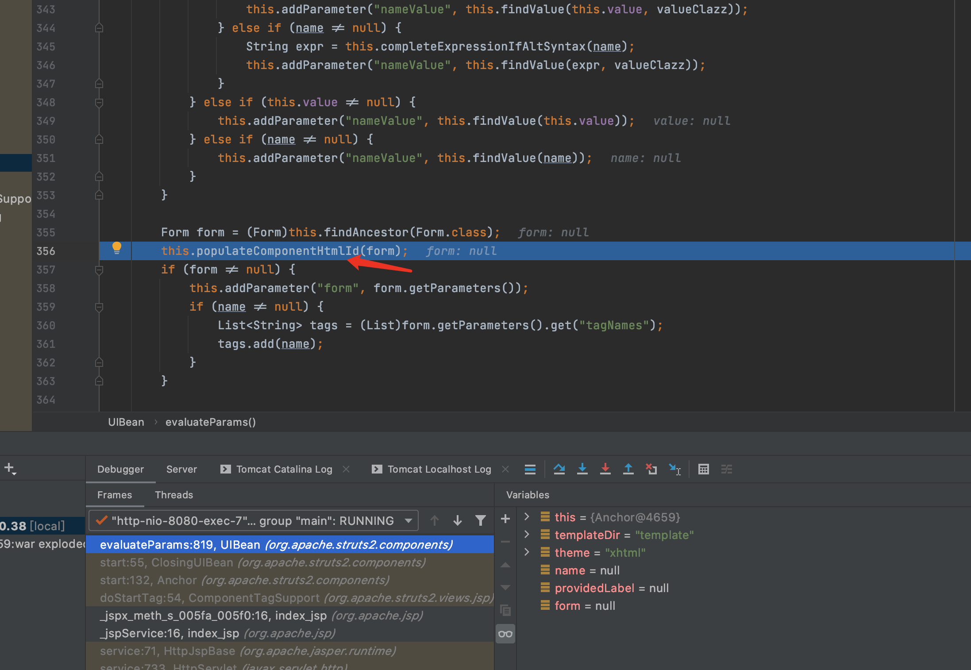Expand the templateDir variable node
This screenshot has width=971, height=670.
(527, 535)
